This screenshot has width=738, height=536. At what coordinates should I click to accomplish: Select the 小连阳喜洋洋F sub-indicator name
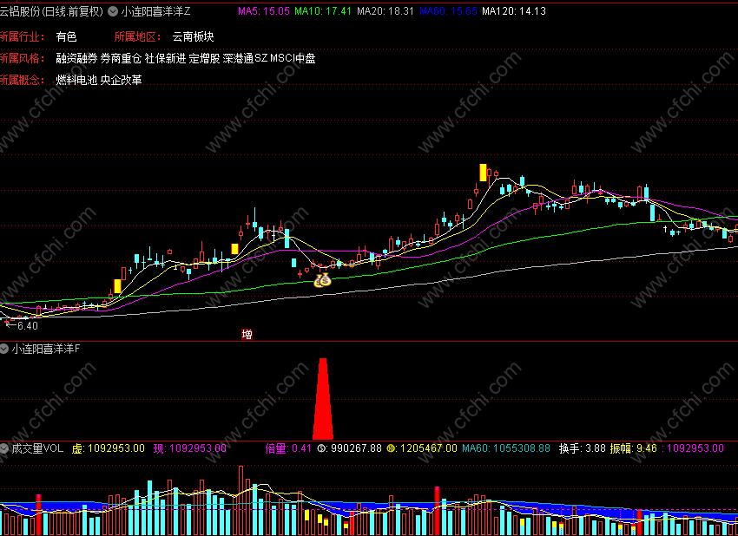pyautogui.click(x=46, y=349)
